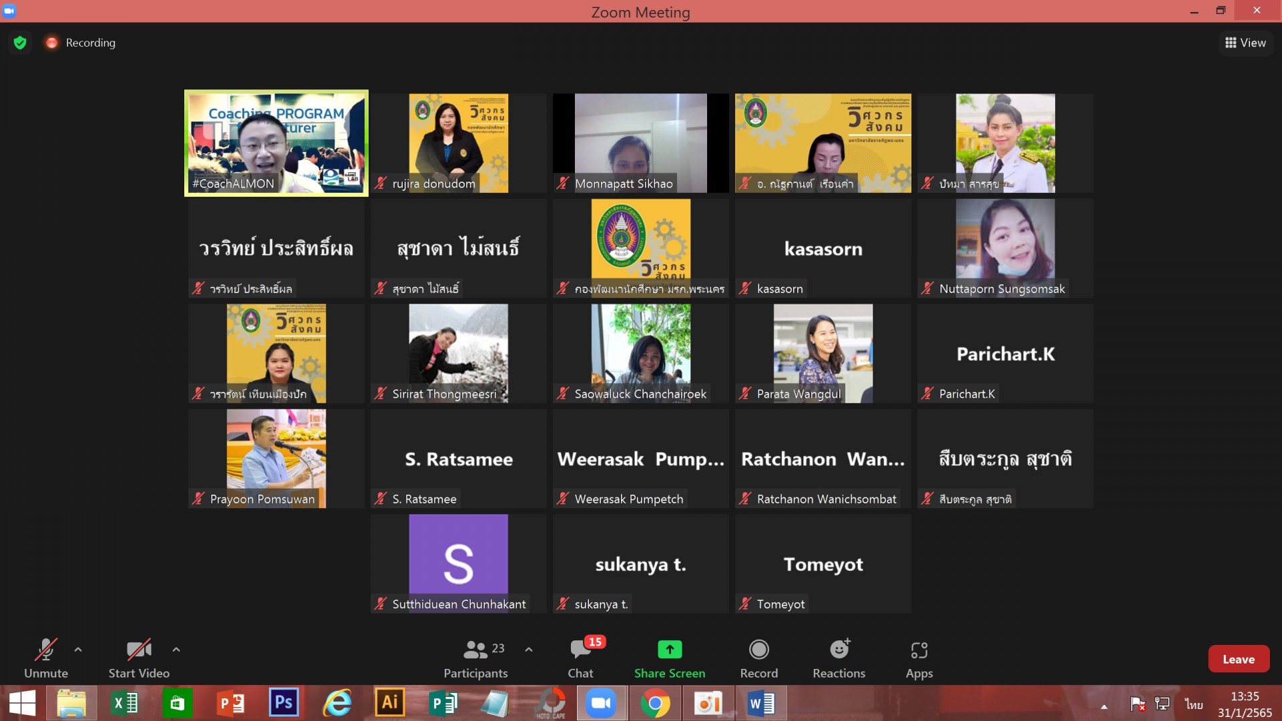Expand the Participants options chevron
The width and height of the screenshot is (1282, 721).
pos(529,649)
